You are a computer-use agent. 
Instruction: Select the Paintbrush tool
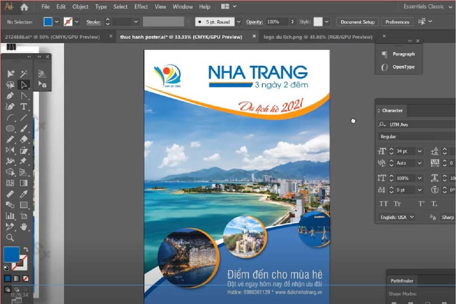[24, 128]
